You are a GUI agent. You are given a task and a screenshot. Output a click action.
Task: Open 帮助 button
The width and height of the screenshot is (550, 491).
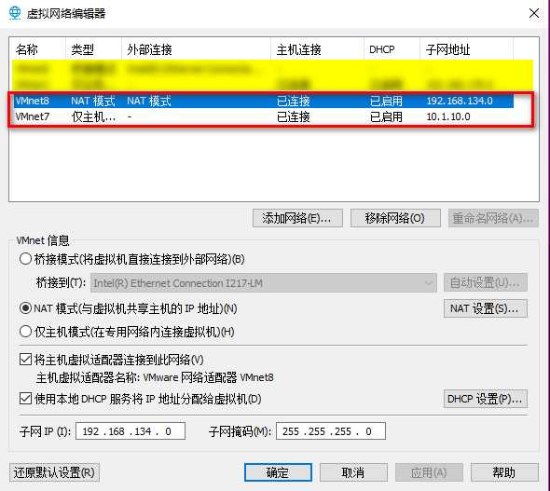tap(504, 472)
